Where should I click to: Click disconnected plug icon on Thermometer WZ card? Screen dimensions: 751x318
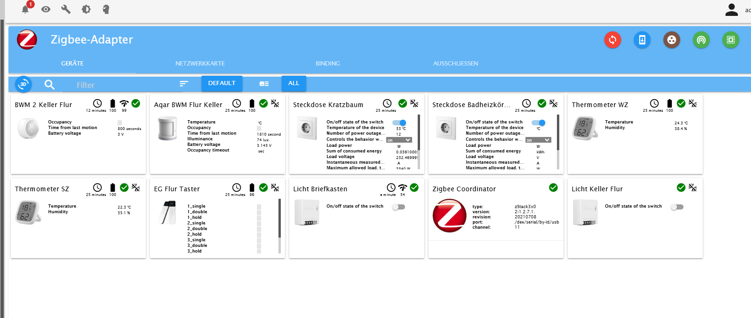click(693, 103)
